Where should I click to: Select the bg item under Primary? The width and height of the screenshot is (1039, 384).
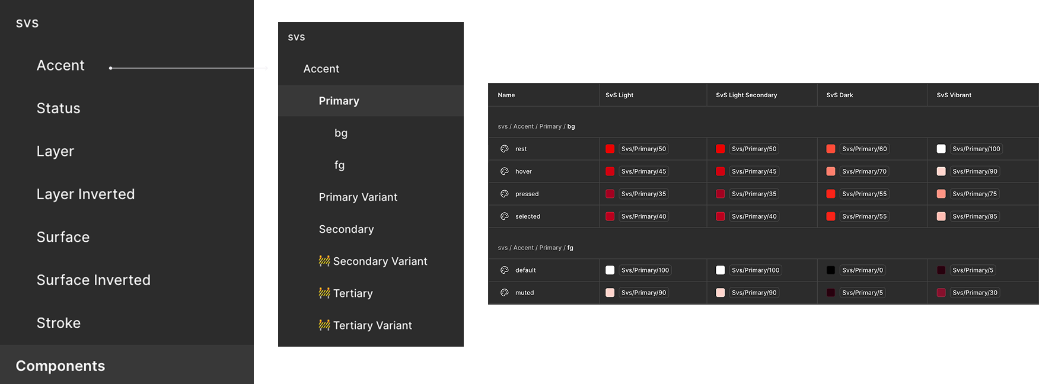pos(341,133)
